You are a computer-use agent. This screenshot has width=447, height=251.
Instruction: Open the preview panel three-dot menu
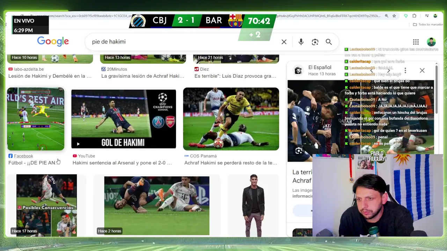(x=405, y=70)
